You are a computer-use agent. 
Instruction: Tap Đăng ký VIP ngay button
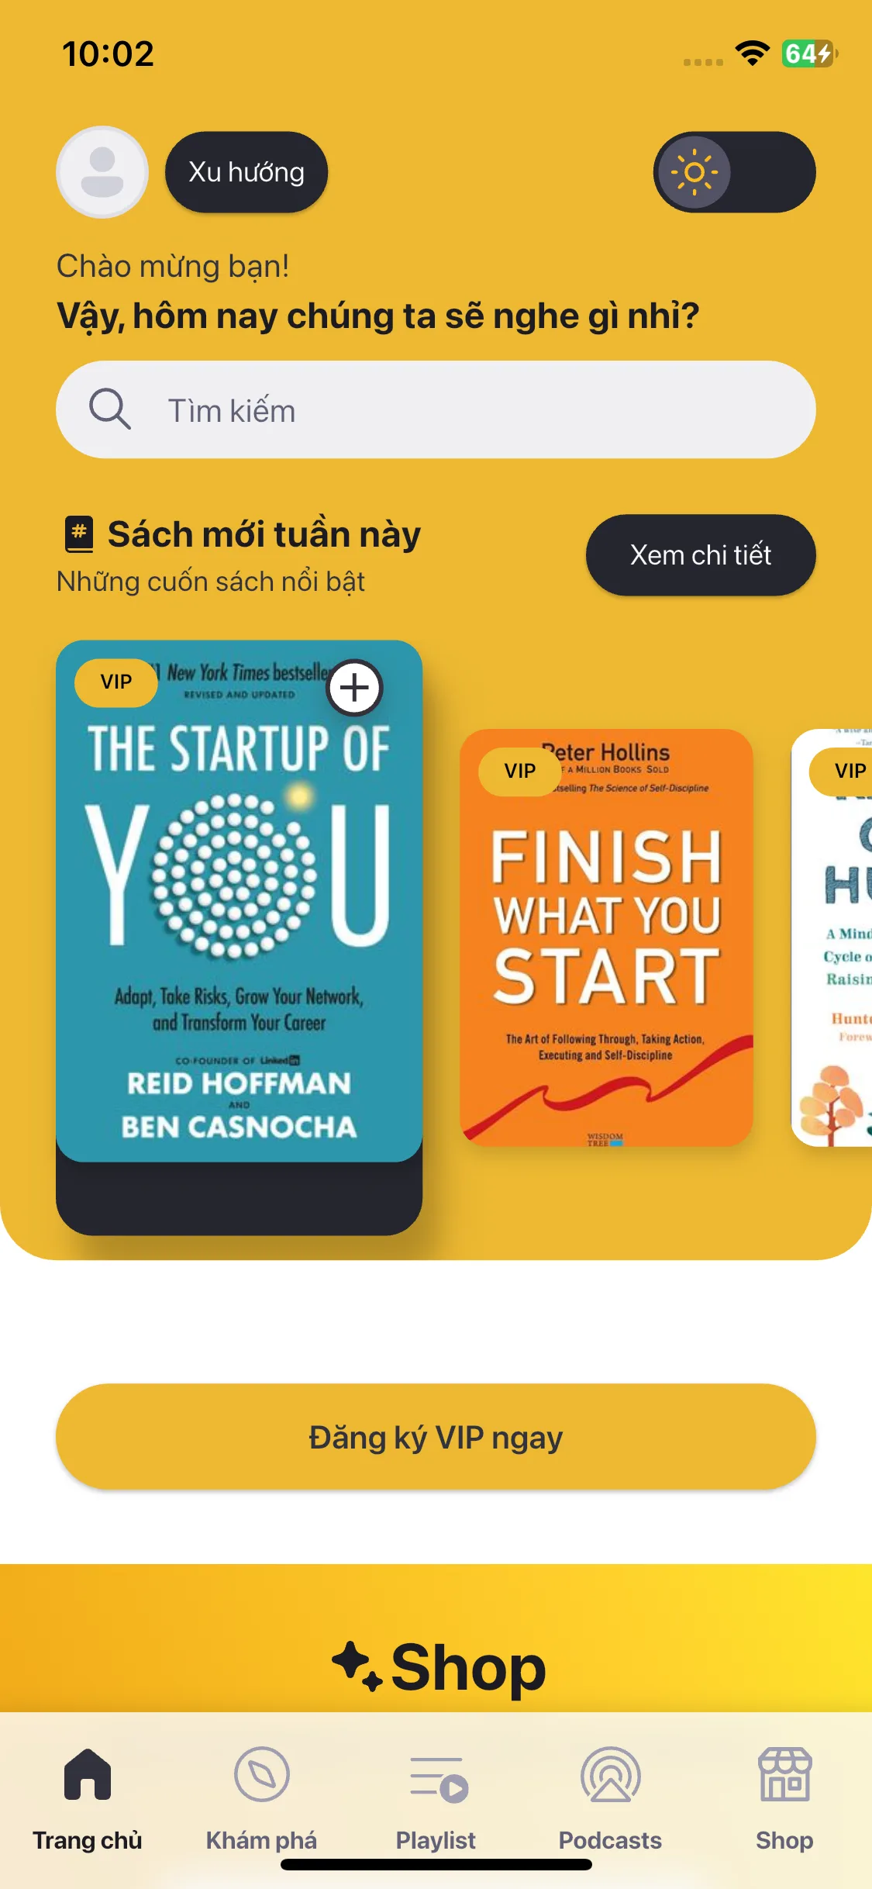point(436,1437)
